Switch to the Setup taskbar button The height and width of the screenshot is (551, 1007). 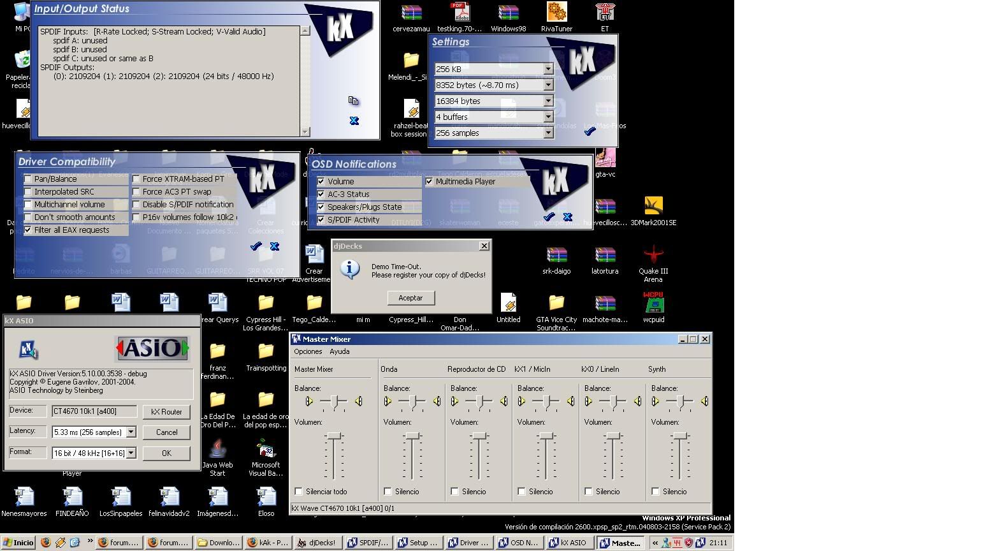pyautogui.click(x=418, y=543)
